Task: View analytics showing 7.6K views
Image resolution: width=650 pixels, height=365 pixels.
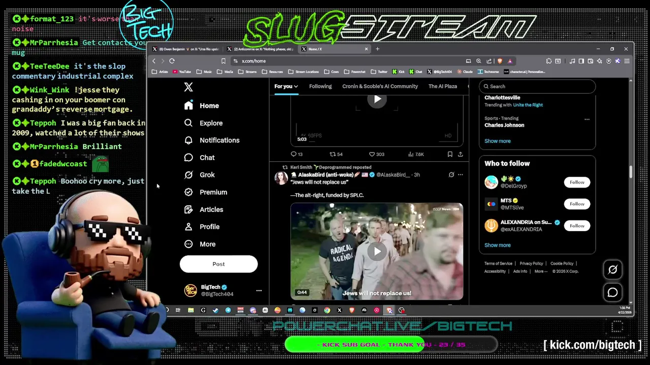Action: tap(416, 154)
